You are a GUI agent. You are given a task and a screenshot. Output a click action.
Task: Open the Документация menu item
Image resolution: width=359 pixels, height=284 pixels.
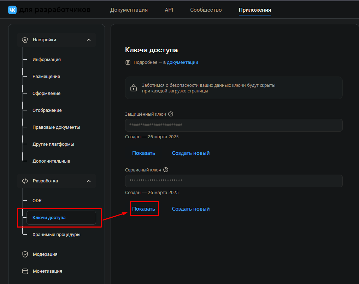129,10
